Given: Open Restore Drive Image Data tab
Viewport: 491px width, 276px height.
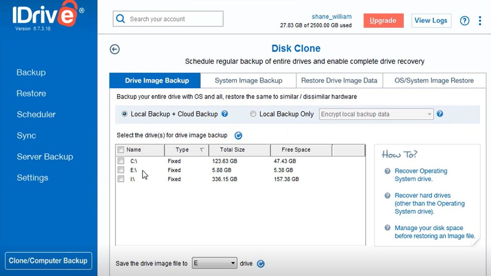Looking at the screenshot, I should pos(339,81).
